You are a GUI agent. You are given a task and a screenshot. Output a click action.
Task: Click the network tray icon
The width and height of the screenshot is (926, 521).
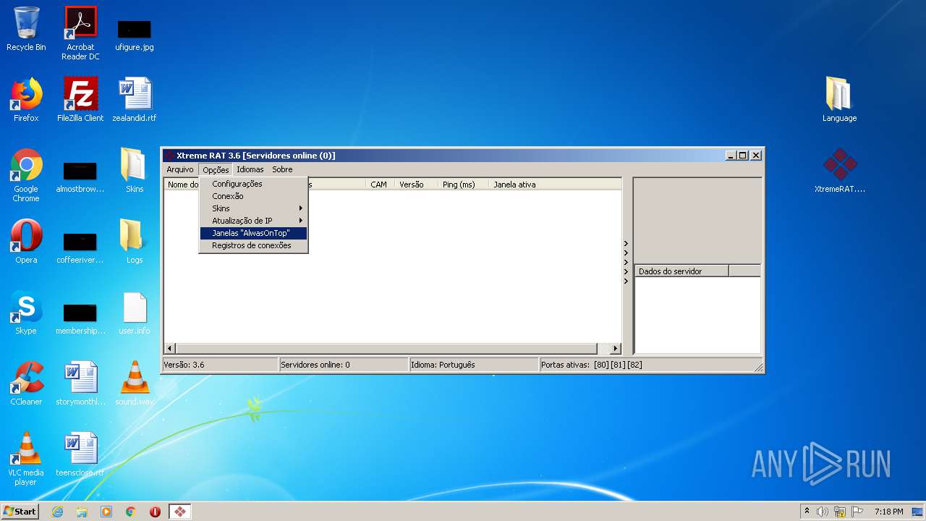840,512
